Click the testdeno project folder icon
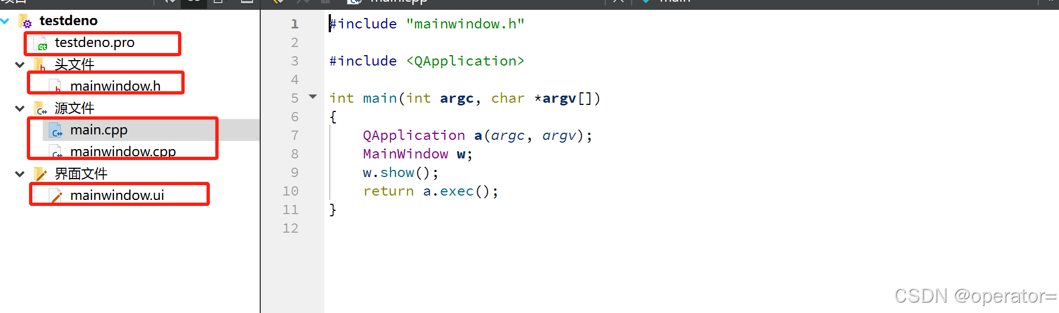The height and width of the screenshot is (313, 1059). coord(25,21)
